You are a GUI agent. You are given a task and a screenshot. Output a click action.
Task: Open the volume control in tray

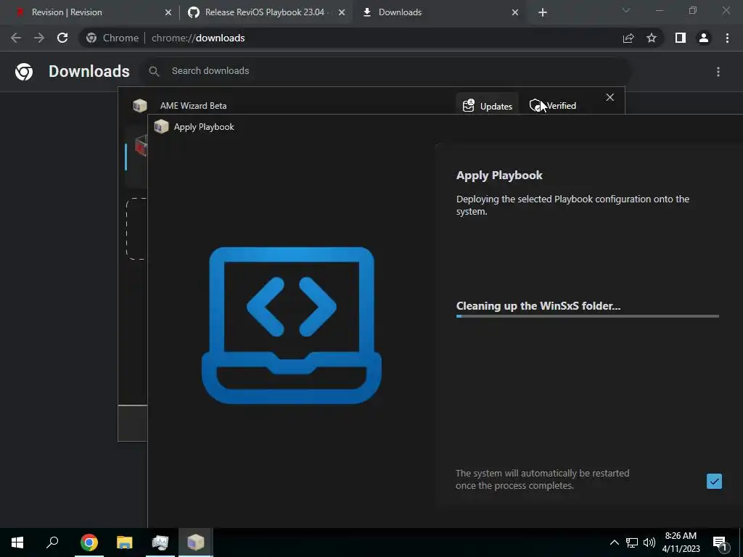coord(649,542)
